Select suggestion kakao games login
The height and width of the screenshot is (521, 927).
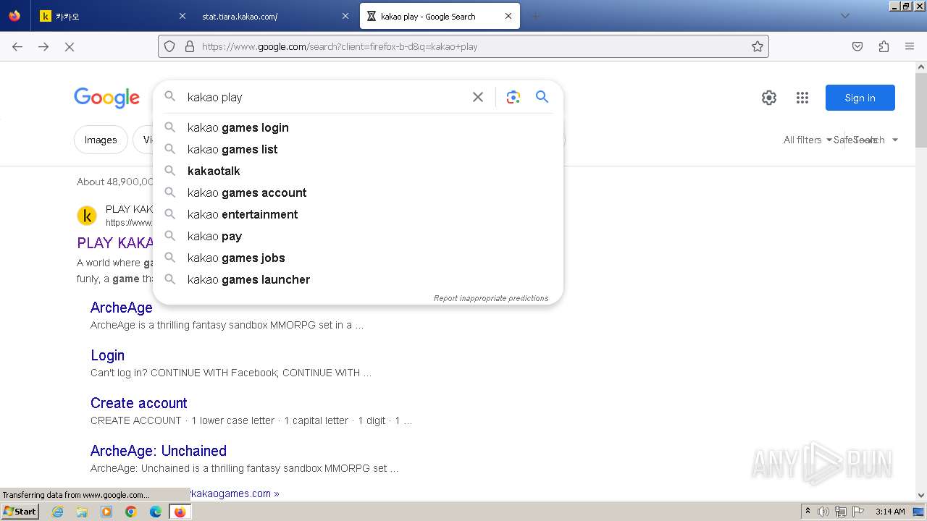pos(358,127)
